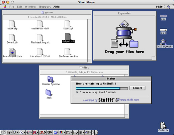Click the UnStuff progress bar

[102, 89]
